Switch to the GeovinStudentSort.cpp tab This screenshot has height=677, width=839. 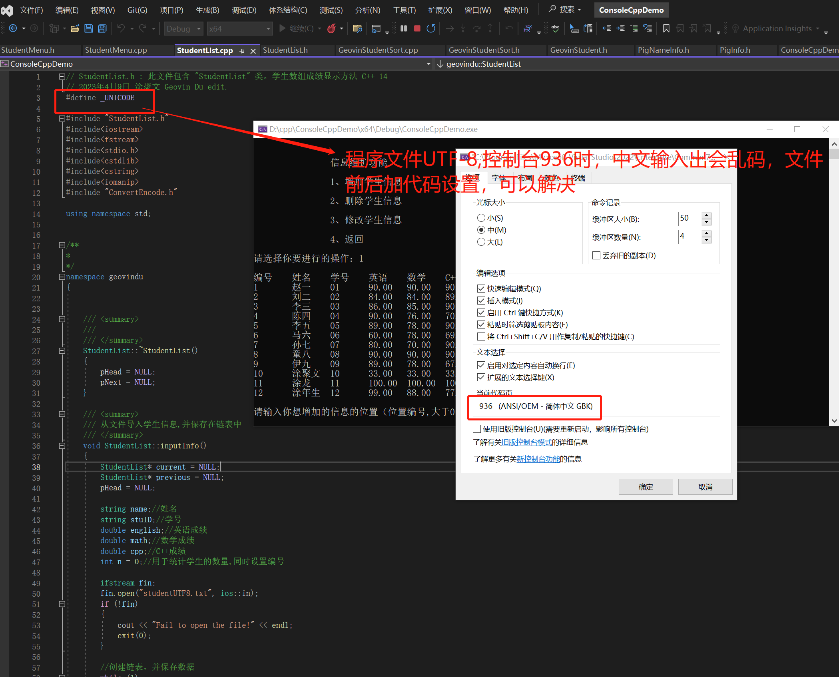pos(378,50)
